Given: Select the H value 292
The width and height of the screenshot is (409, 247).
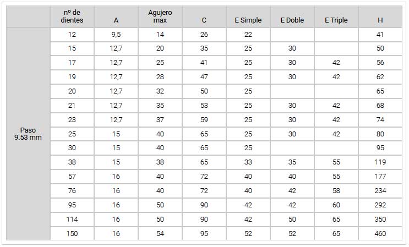Looking at the screenshot, I should (380, 205).
